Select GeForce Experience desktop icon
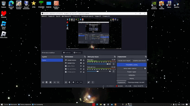 (154, 5)
